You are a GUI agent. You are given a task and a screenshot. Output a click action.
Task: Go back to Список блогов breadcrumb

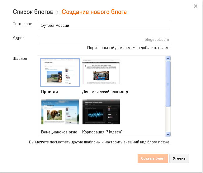pyautogui.click(x=33, y=12)
